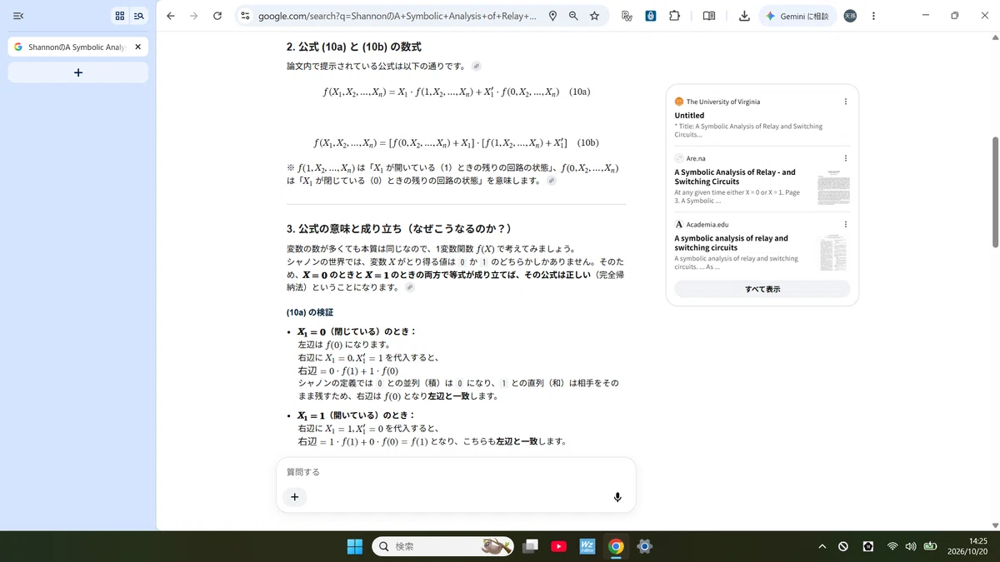Show hidden system tray icons chevron
This screenshot has height=562, width=1000.
[x=822, y=546]
